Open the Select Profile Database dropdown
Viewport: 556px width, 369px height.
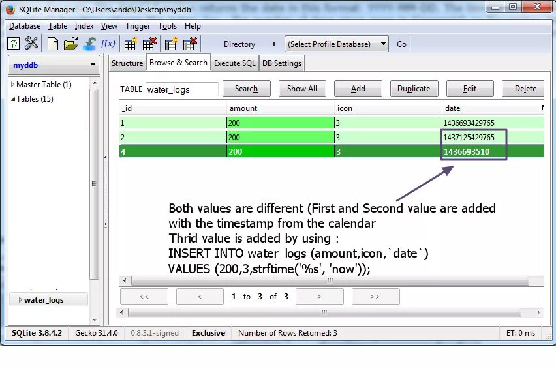(x=337, y=44)
